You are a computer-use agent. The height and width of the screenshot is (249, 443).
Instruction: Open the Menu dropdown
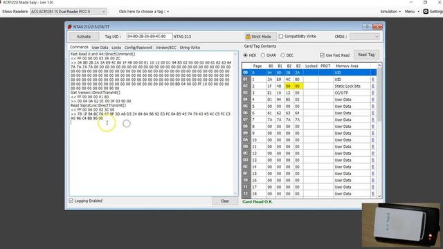pos(412,12)
